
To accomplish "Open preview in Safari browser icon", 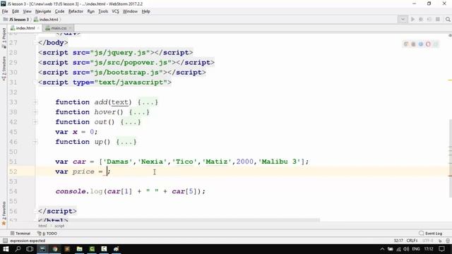I will (x=421, y=44).
